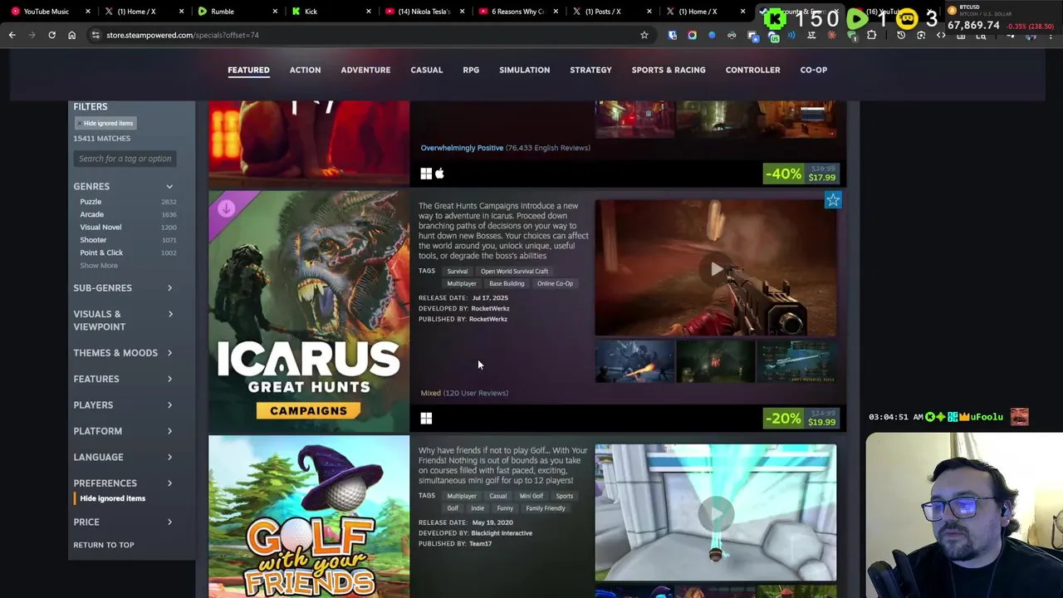Filter by the Shooter genre
This screenshot has width=1063, height=598.
[x=93, y=240]
